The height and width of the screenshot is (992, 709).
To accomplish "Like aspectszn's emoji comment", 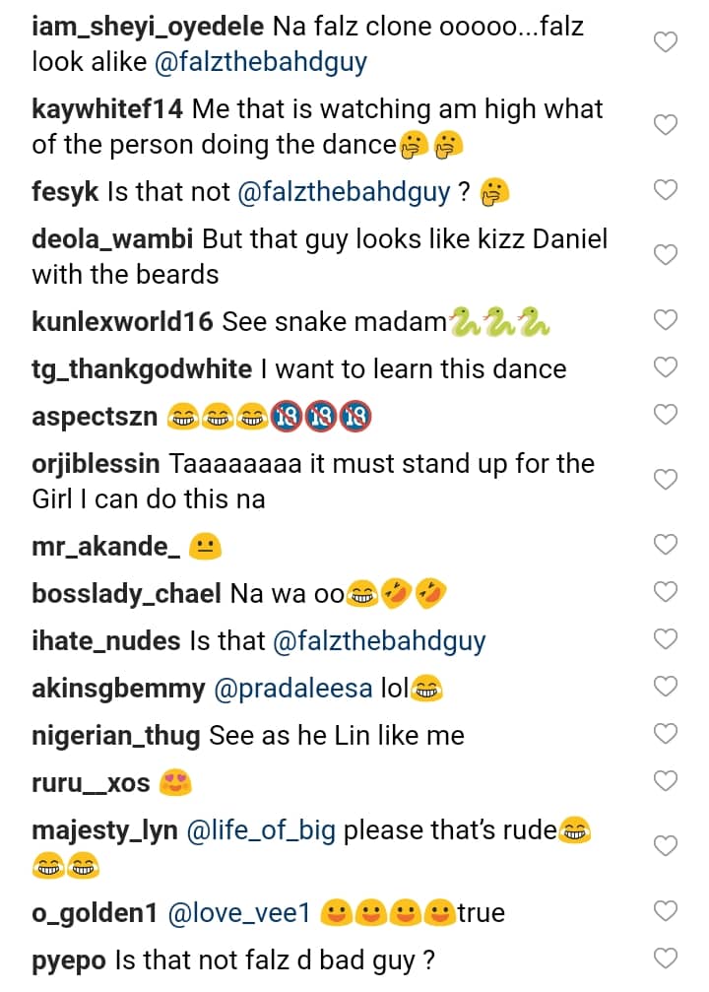I will click(667, 415).
